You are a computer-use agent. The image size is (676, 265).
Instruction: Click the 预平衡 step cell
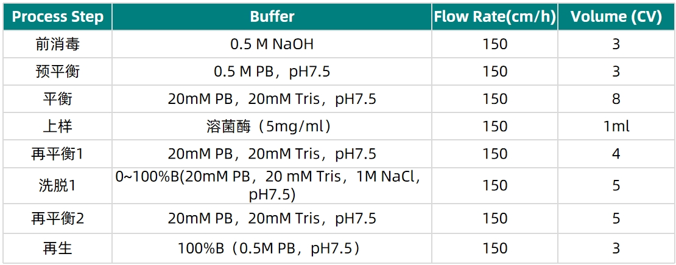pyautogui.click(x=58, y=72)
